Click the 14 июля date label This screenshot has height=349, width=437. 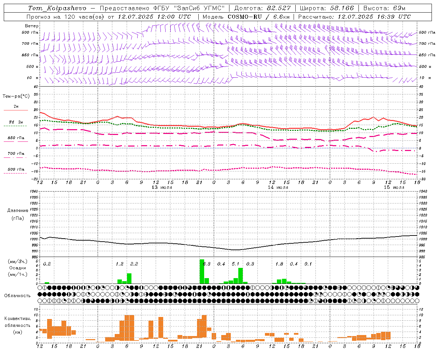[278, 187]
